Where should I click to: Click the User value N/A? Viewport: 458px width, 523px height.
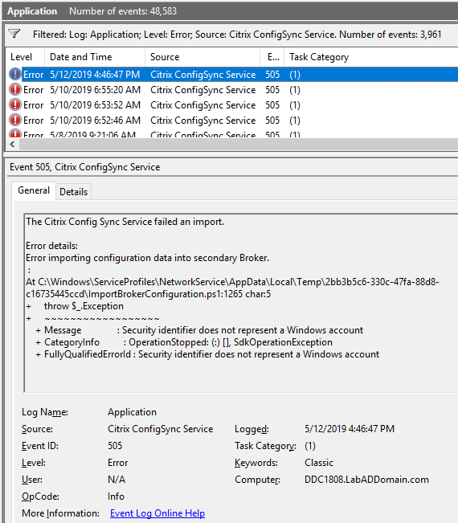116,480
